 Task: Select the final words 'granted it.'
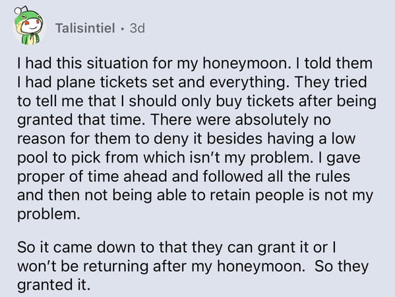click(53, 285)
